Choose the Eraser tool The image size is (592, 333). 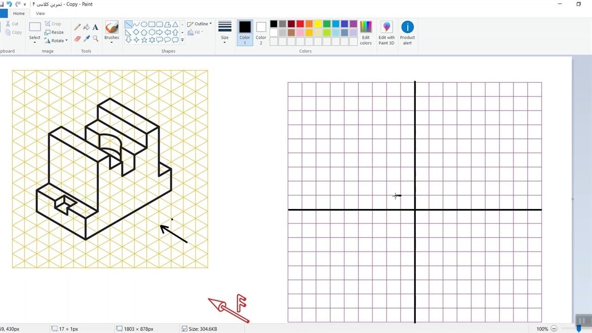click(x=77, y=38)
